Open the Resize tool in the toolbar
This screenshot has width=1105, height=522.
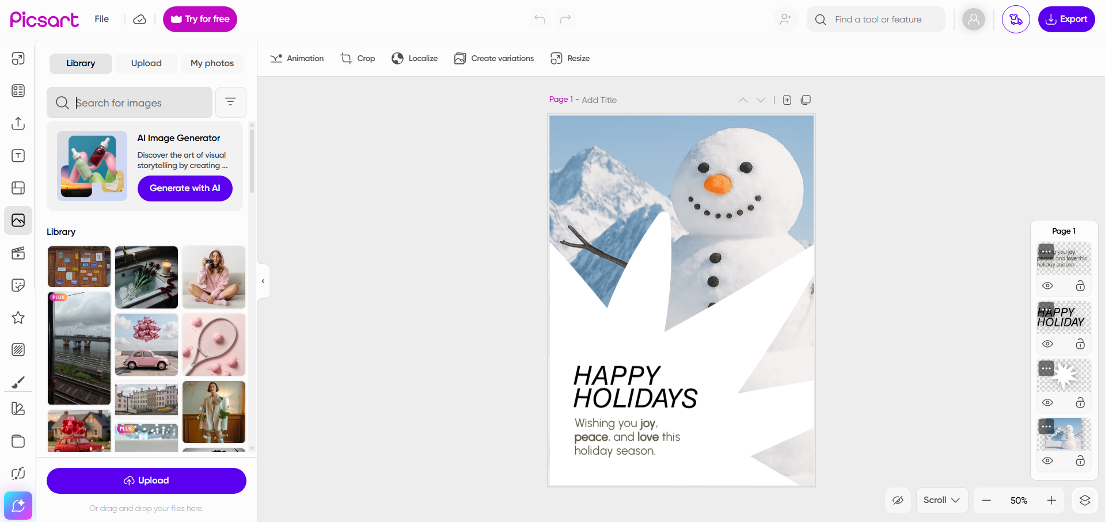coord(570,58)
